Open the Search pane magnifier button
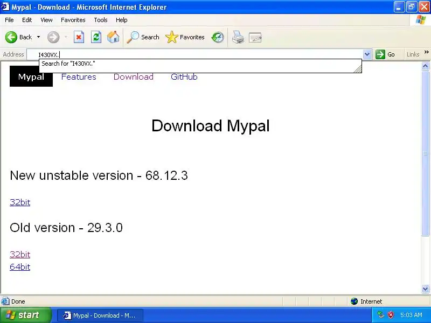 click(x=143, y=37)
